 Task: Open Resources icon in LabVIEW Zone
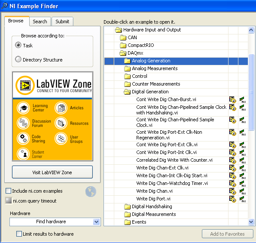point(61,123)
